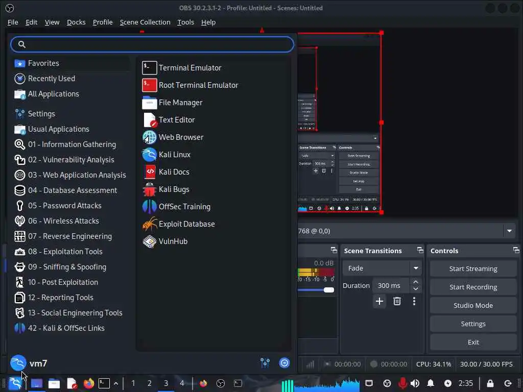This screenshot has width=523, height=392.
Task: Select All Applications category
Action: coord(70,94)
